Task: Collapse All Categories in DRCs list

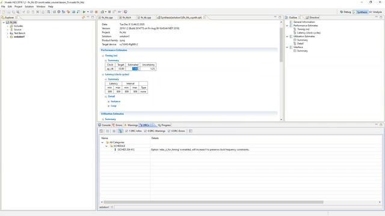Action: (102, 142)
